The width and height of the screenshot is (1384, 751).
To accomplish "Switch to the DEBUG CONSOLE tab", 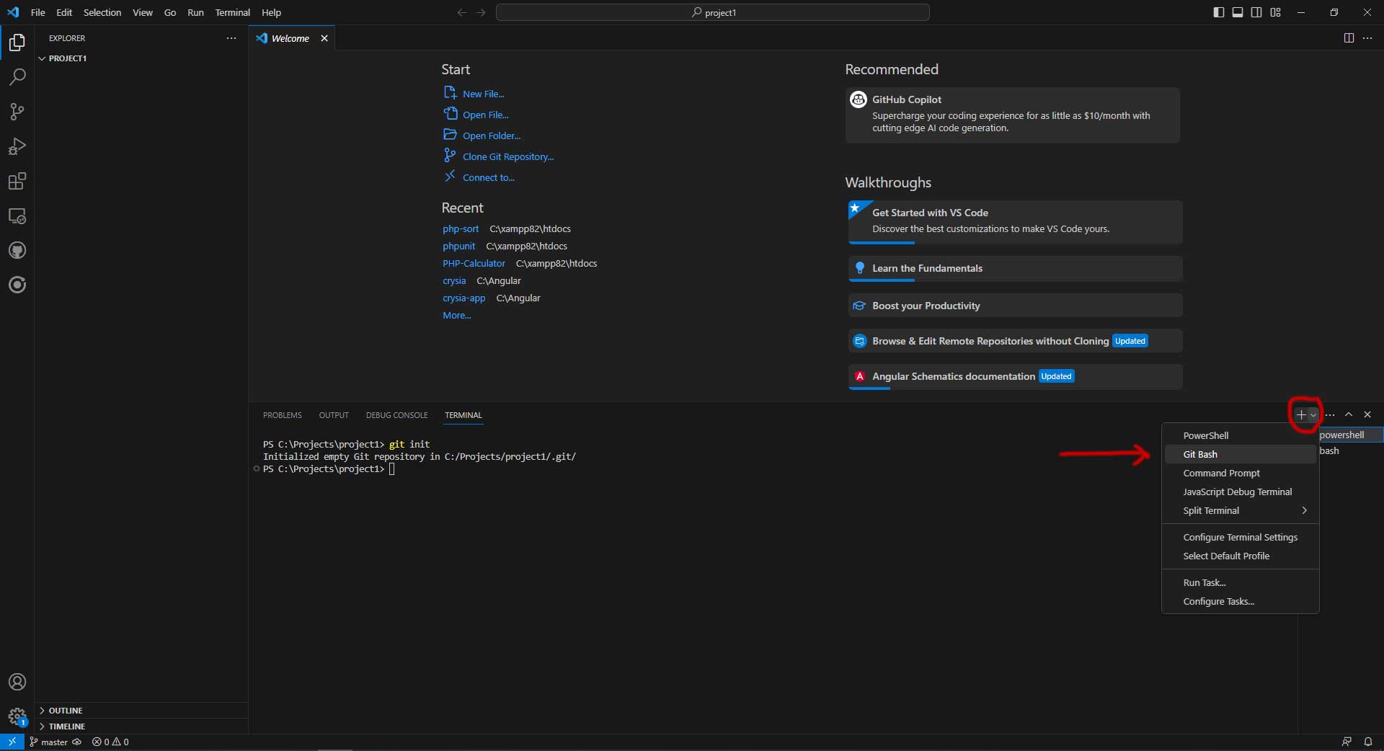I will pos(396,415).
